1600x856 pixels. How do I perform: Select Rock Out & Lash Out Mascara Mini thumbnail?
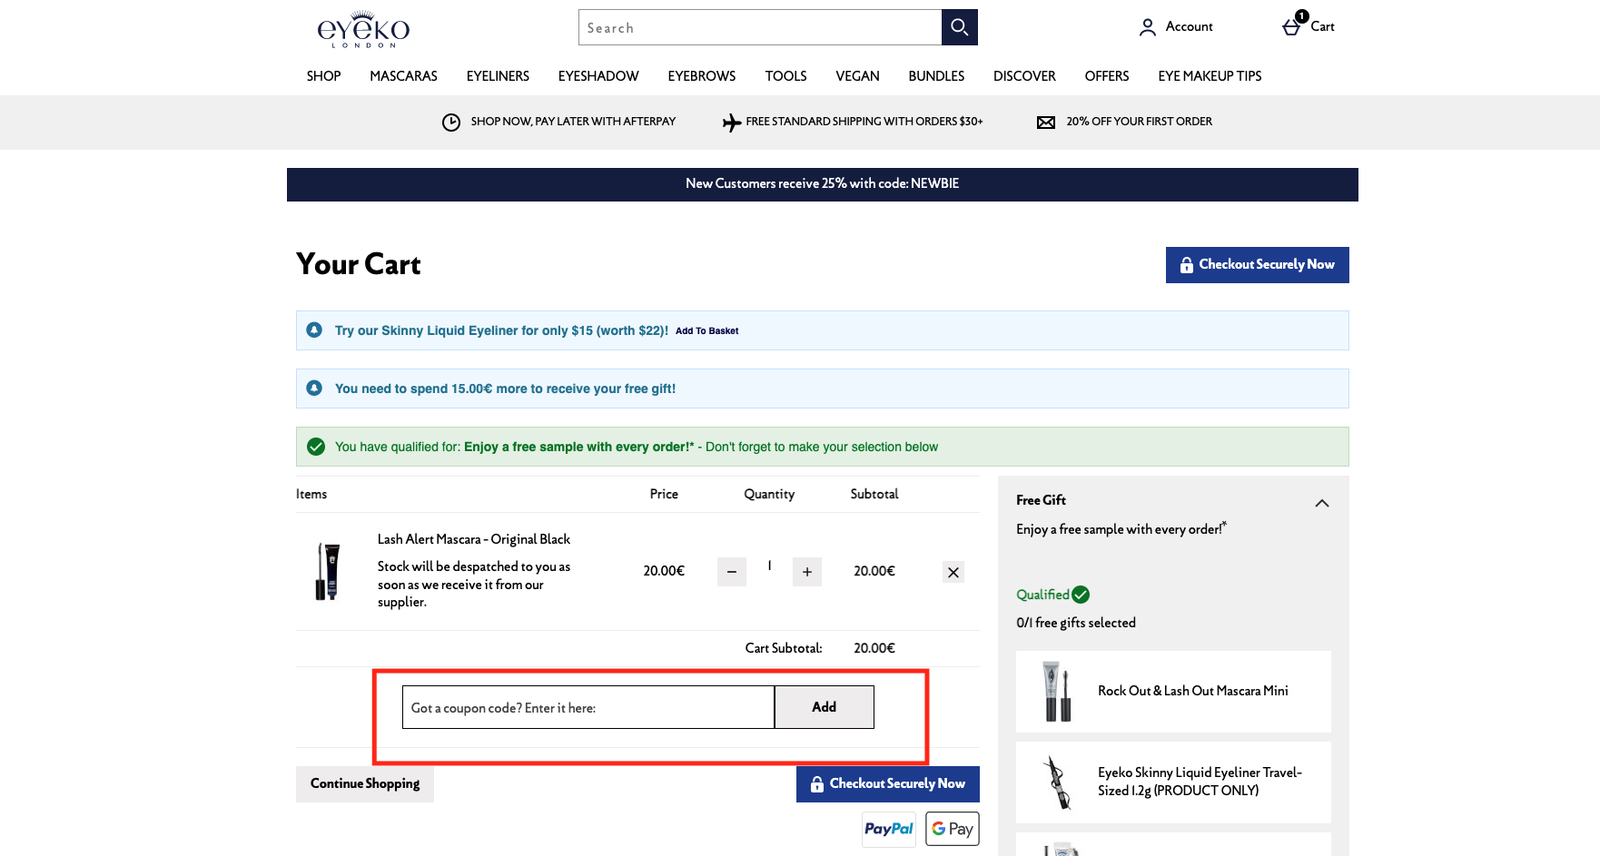1057,692
